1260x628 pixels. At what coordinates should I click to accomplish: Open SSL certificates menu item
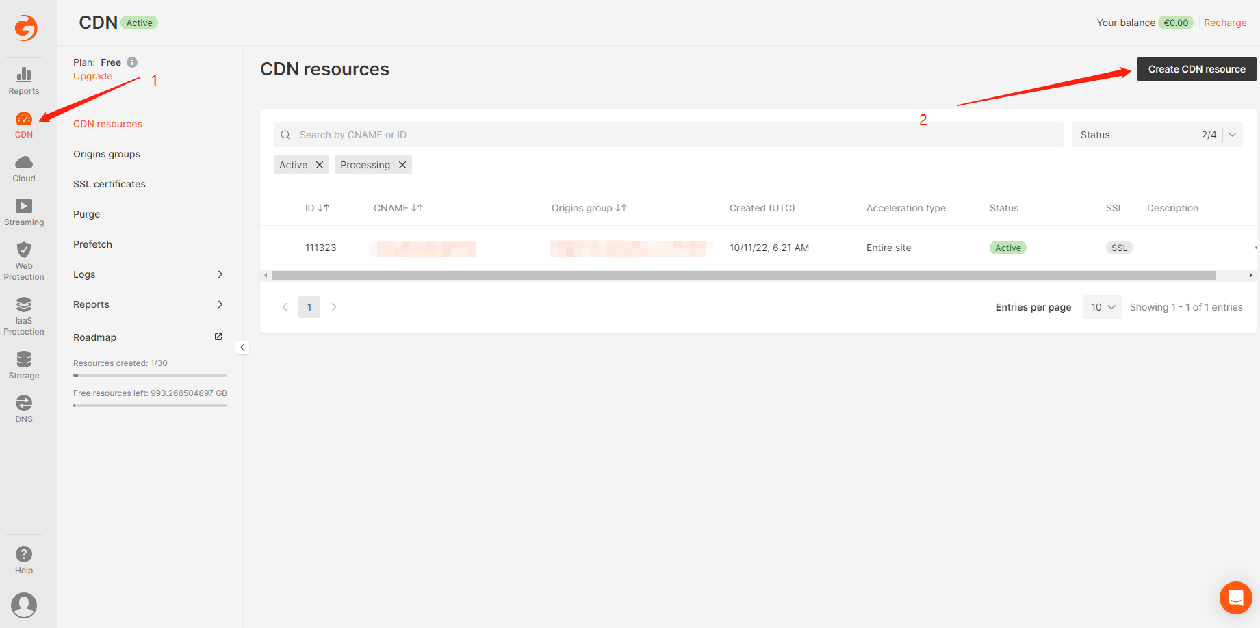[x=110, y=184]
